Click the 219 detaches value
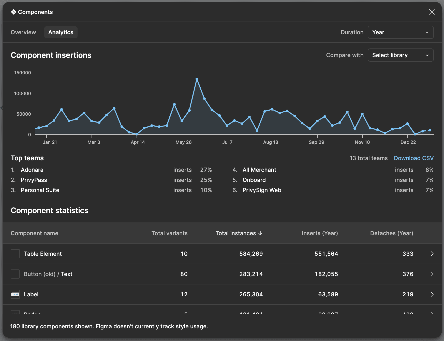This screenshot has height=341, width=444. click(408, 294)
